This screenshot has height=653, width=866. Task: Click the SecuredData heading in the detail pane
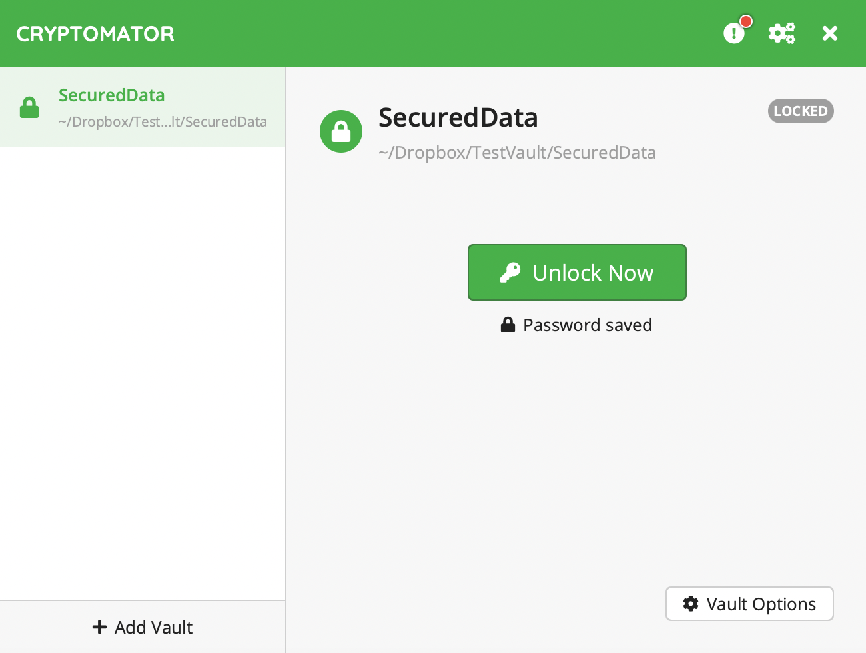[458, 118]
